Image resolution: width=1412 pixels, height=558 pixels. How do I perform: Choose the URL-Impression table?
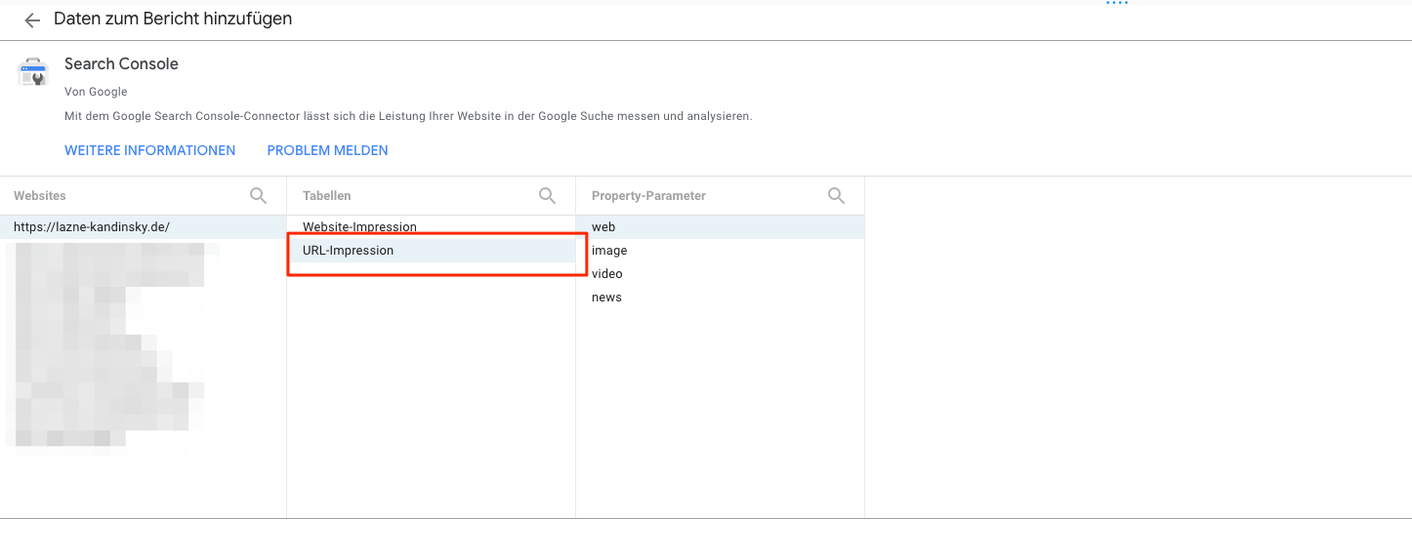pyautogui.click(x=431, y=251)
